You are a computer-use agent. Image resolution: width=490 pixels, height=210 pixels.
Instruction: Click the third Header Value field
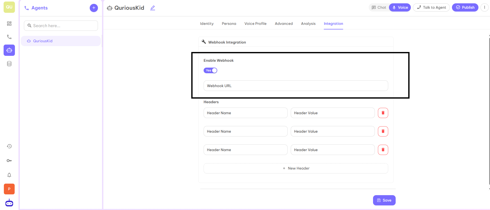(x=333, y=150)
